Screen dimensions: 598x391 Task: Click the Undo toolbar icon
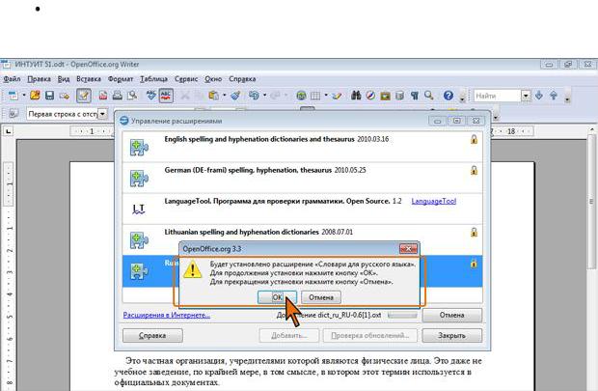pos(254,96)
